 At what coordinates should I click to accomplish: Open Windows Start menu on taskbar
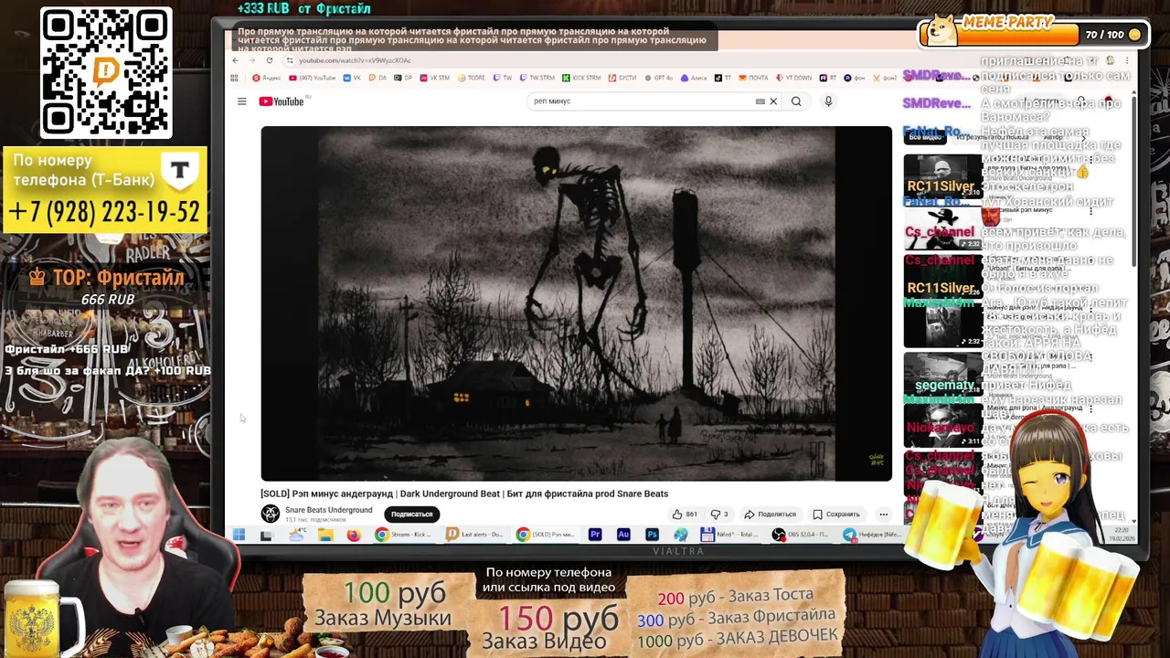(x=239, y=535)
